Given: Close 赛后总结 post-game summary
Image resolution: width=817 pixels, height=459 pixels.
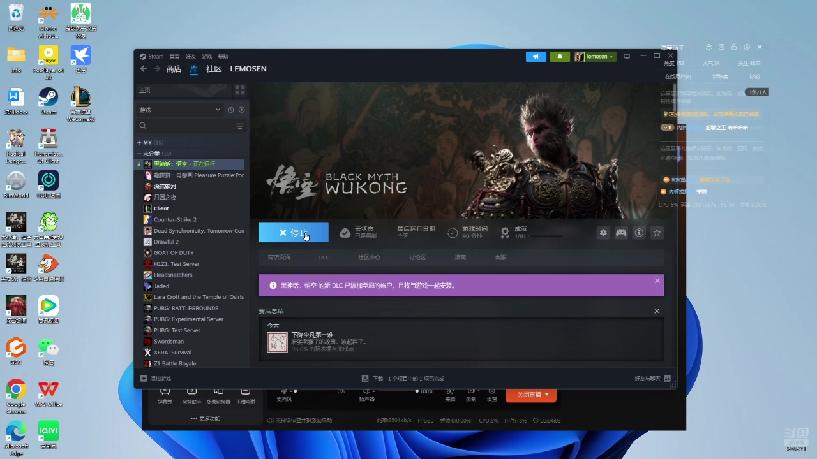Looking at the screenshot, I should pyautogui.click(x=657, y=311).
